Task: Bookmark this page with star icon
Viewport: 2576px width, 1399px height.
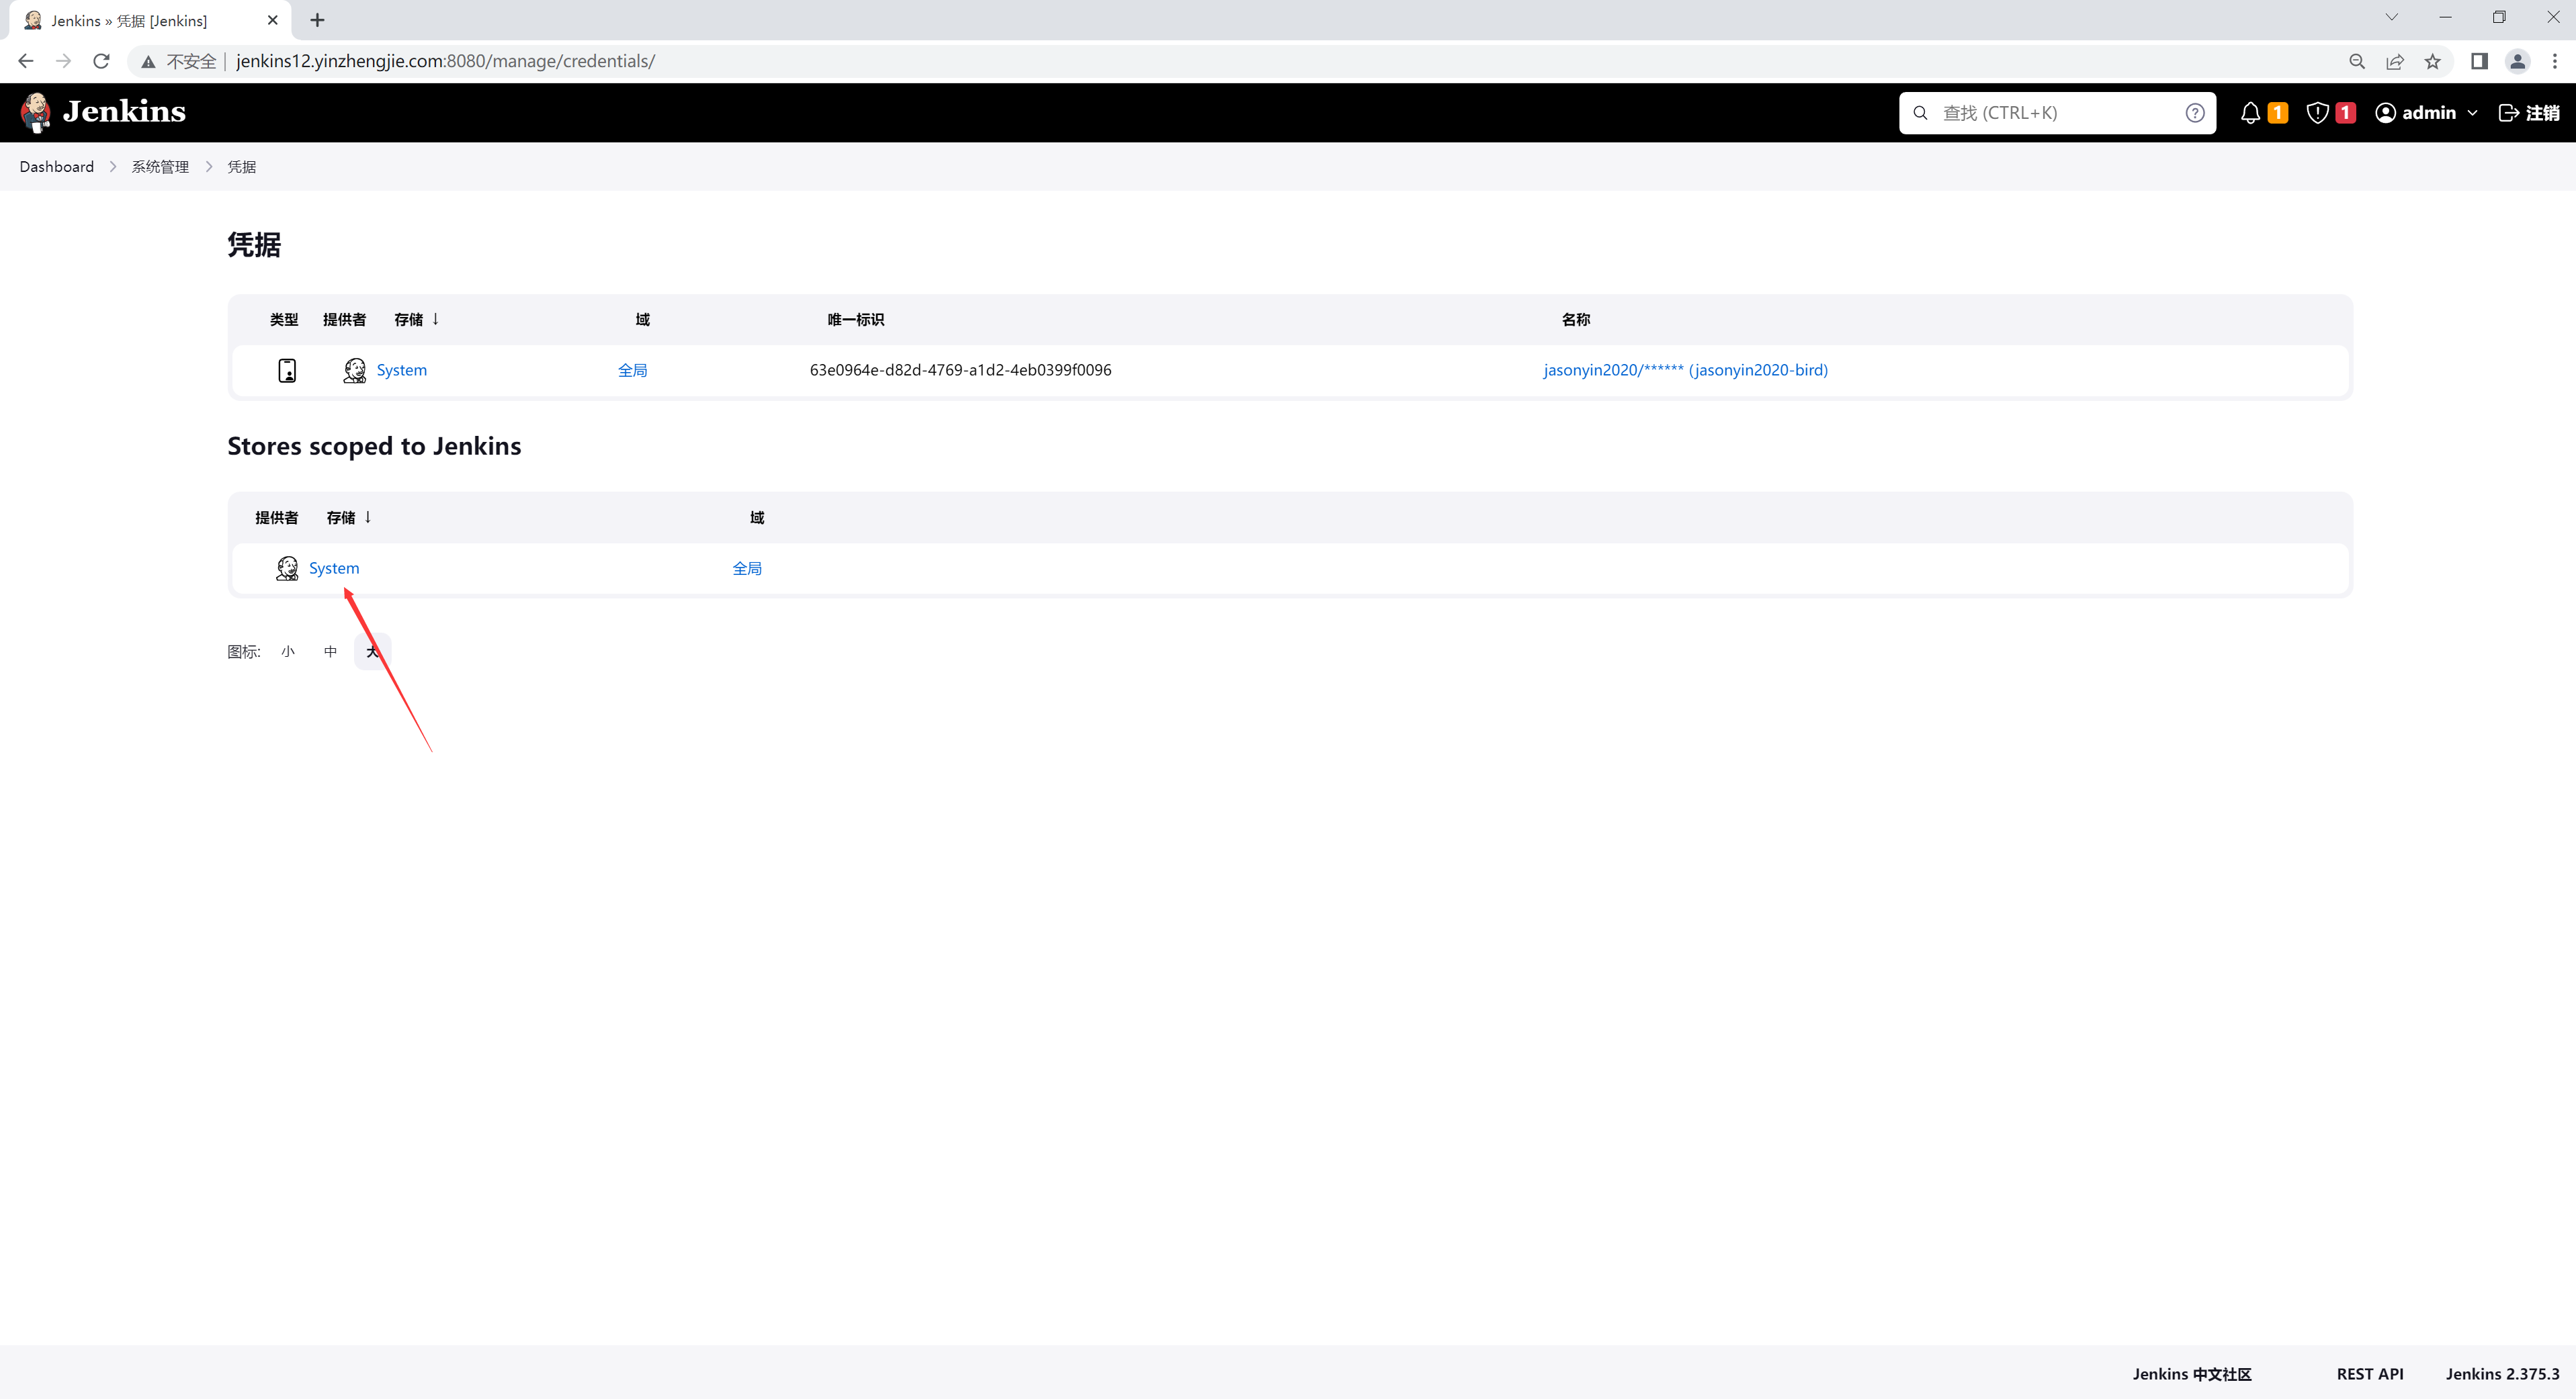Action: (2432, 62)
